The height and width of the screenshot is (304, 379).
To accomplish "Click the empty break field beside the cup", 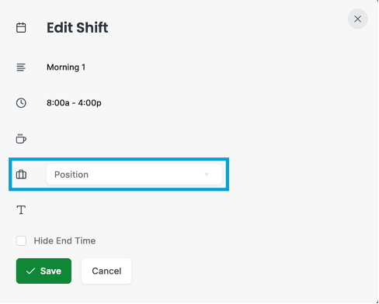I will coord(134,139).
